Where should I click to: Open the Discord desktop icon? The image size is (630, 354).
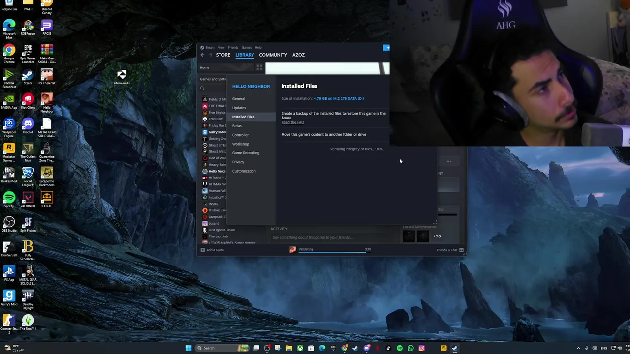[x=28, y=126]
